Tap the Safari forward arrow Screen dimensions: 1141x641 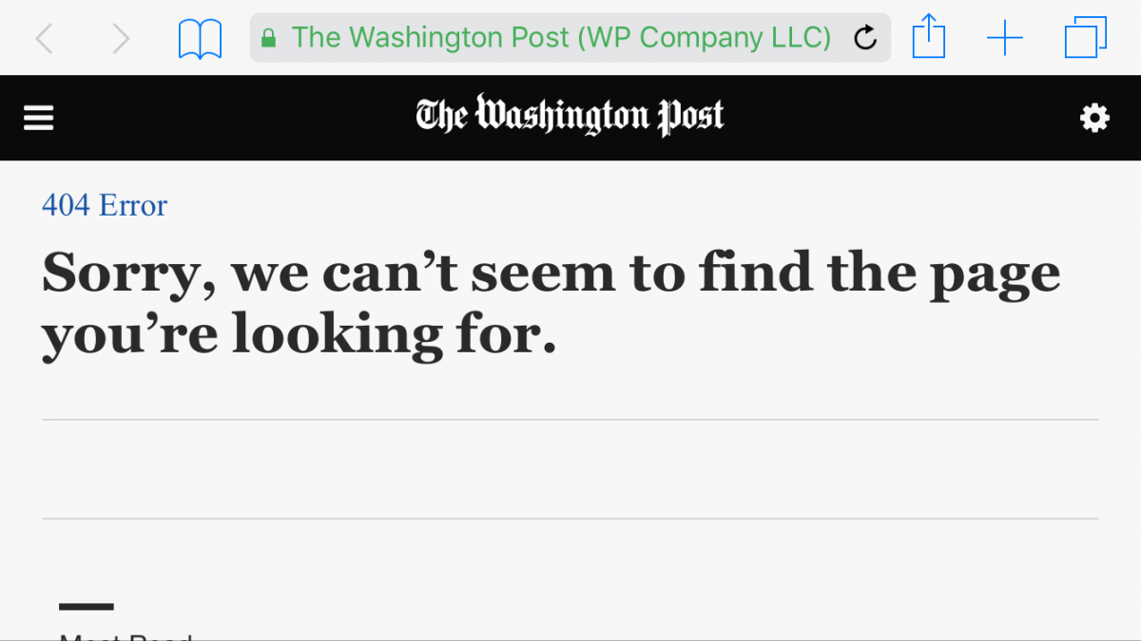click(120, 38)
